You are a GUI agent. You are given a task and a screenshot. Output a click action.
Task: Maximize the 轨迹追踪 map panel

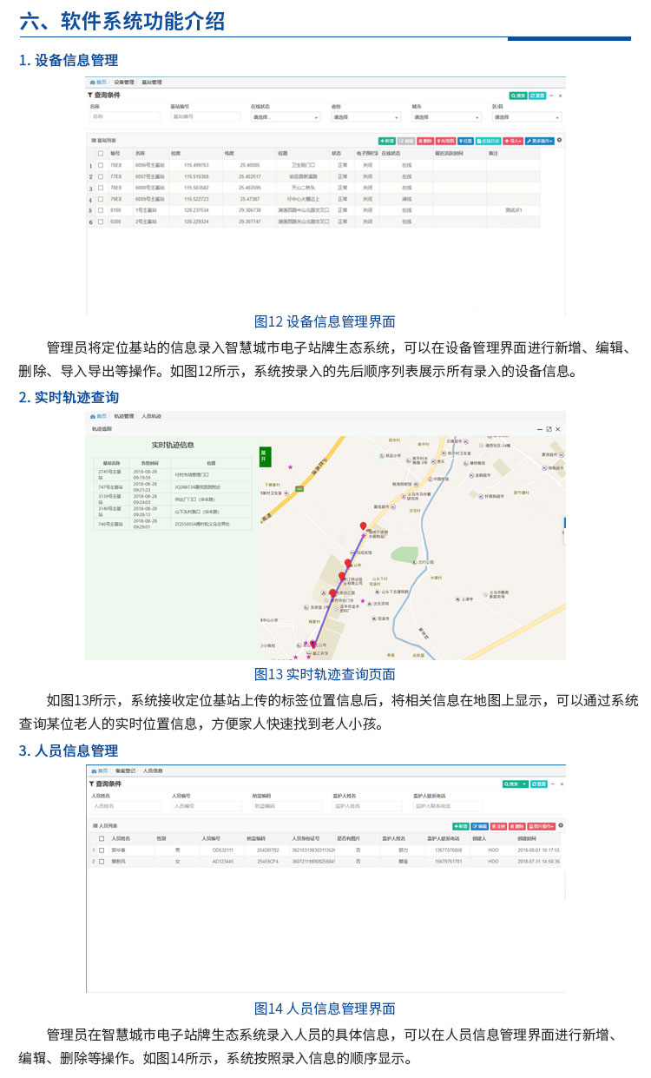(549, 429)
